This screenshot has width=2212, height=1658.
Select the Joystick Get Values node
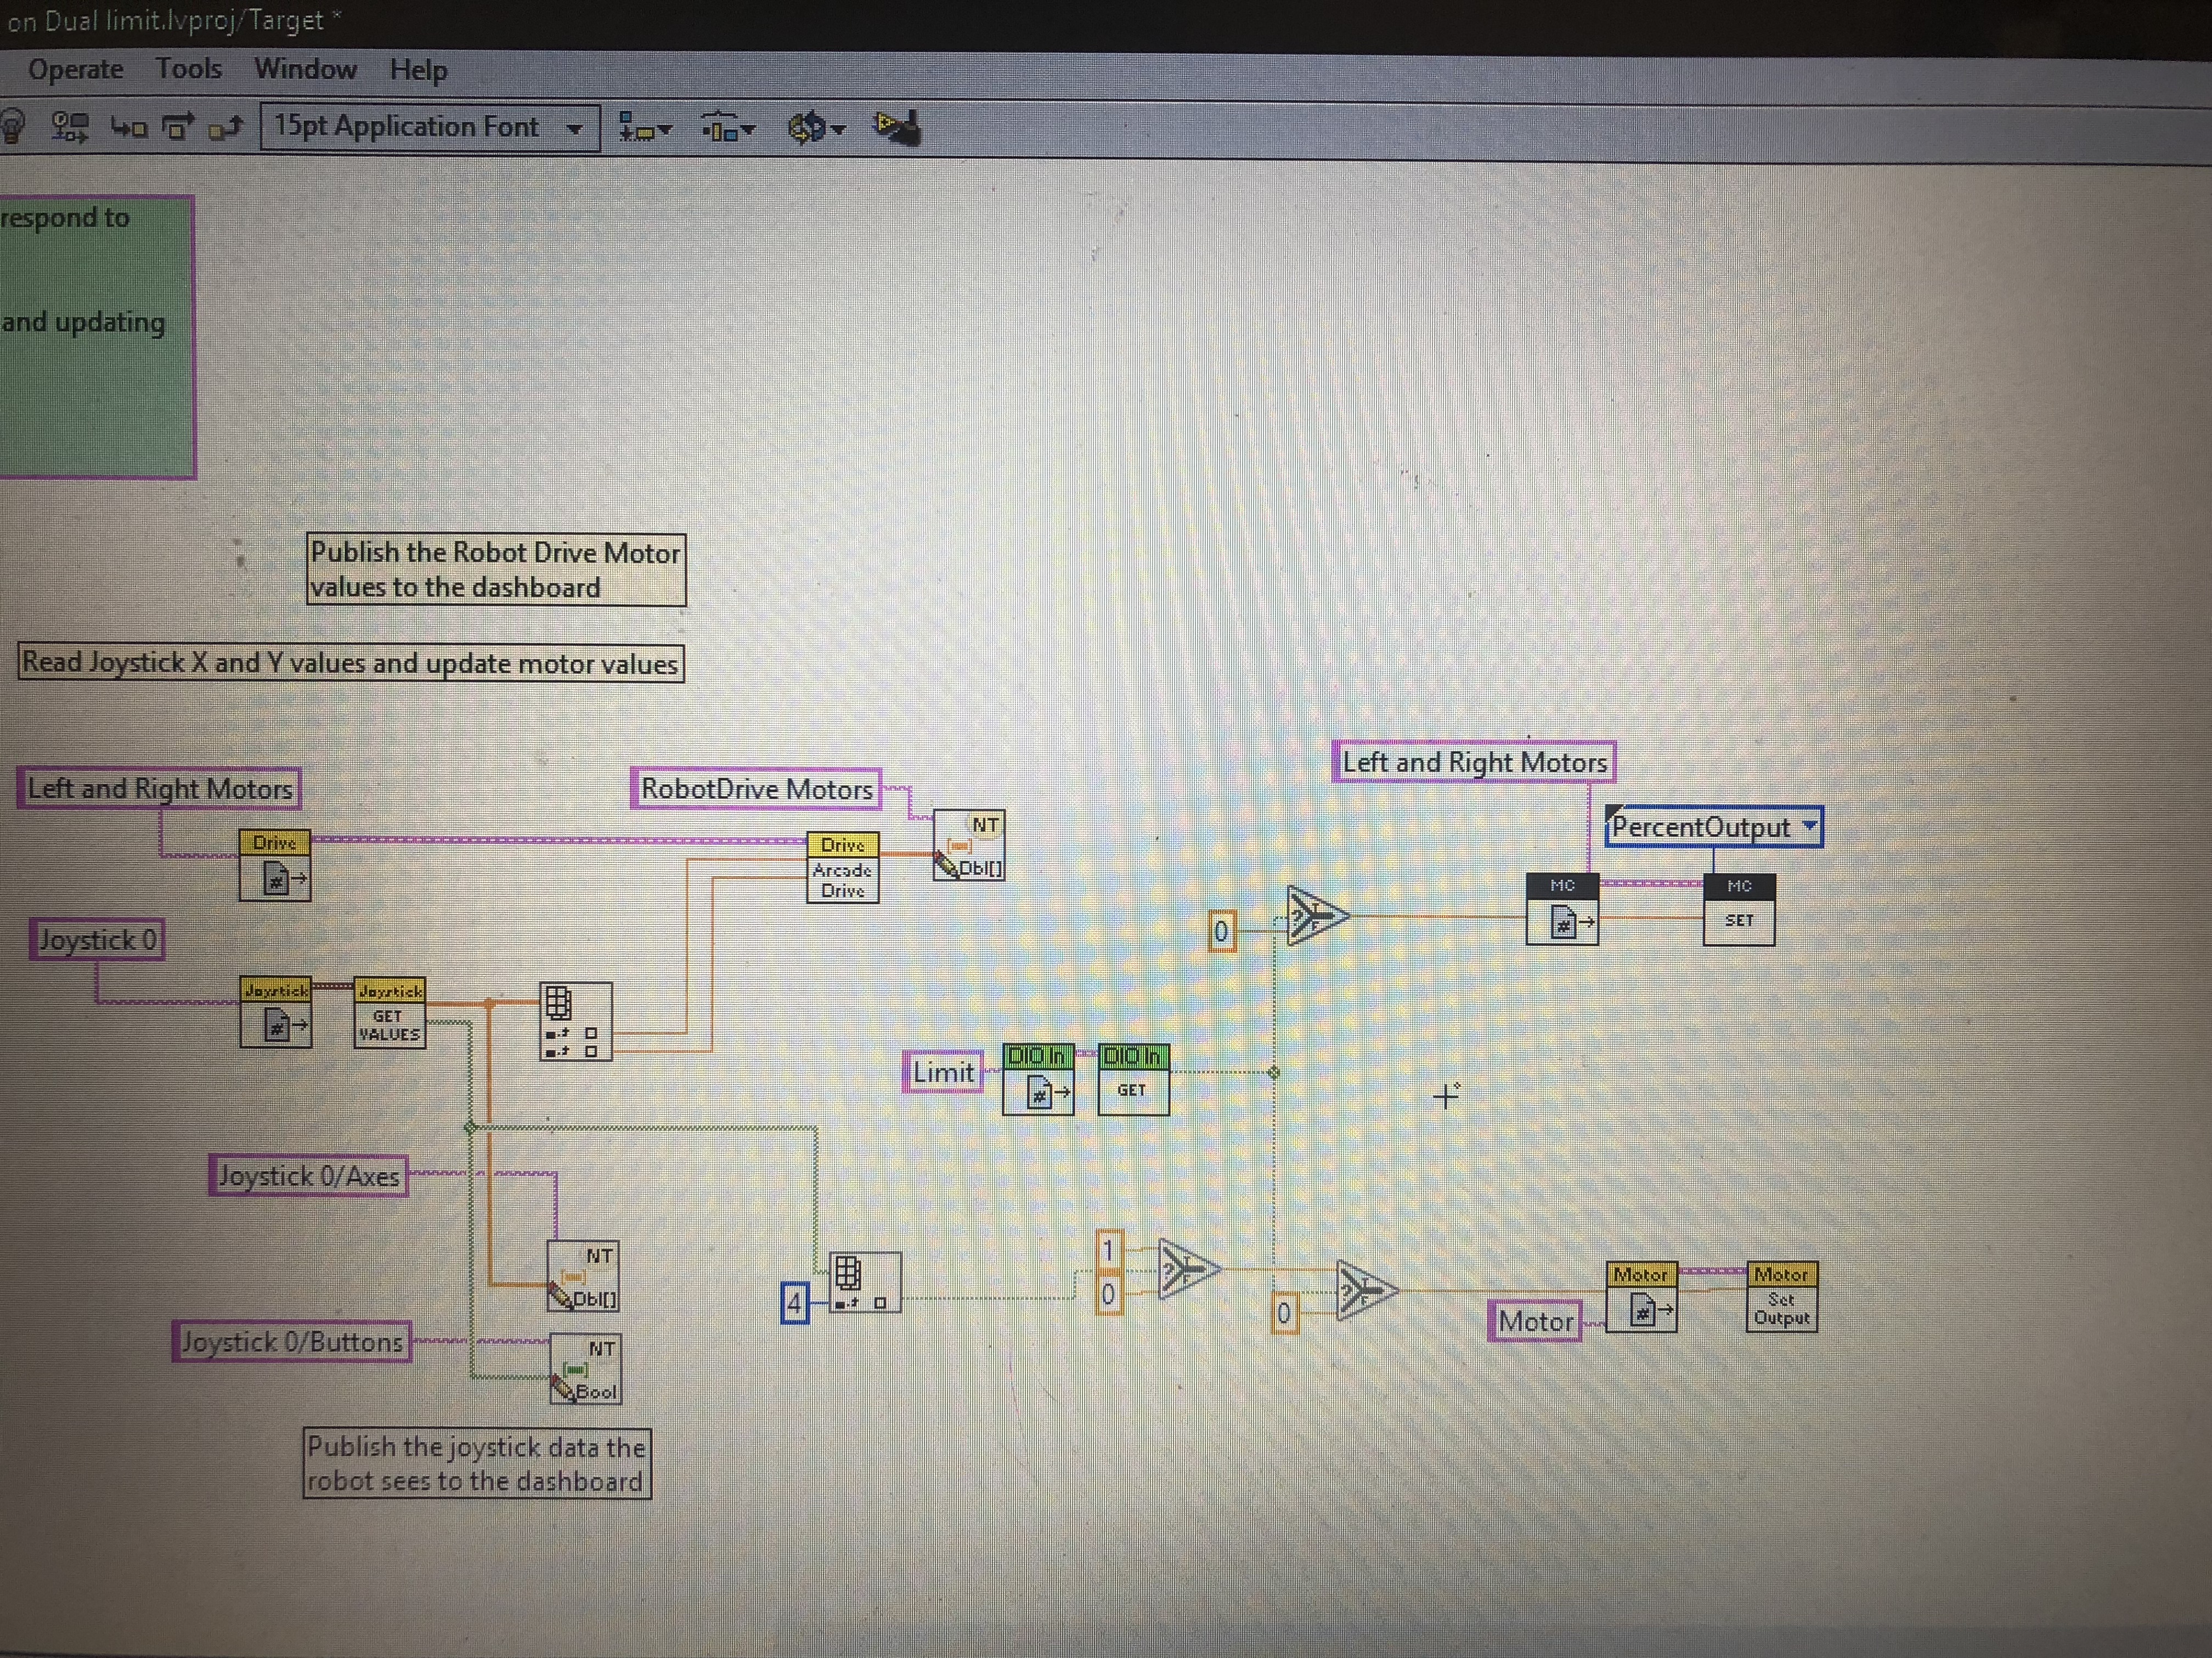click(389, 1012)
